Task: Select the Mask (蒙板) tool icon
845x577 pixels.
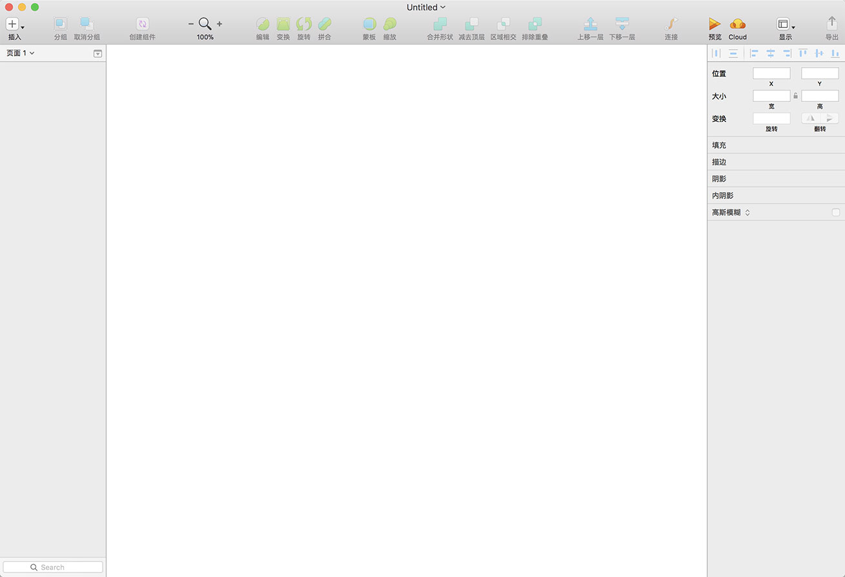Action: [x=369, y=25]
